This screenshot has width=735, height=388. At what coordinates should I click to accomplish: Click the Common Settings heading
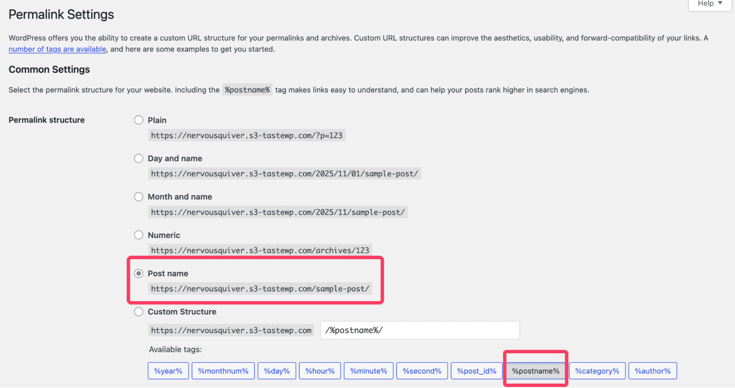[49, 69]
